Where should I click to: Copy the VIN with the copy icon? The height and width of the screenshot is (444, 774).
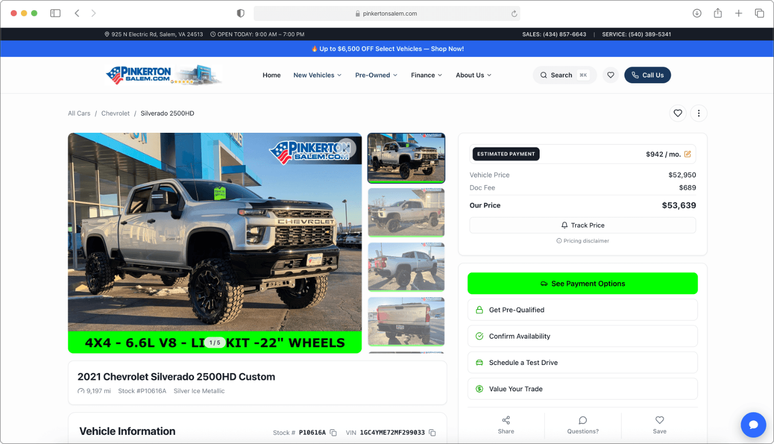433,433
